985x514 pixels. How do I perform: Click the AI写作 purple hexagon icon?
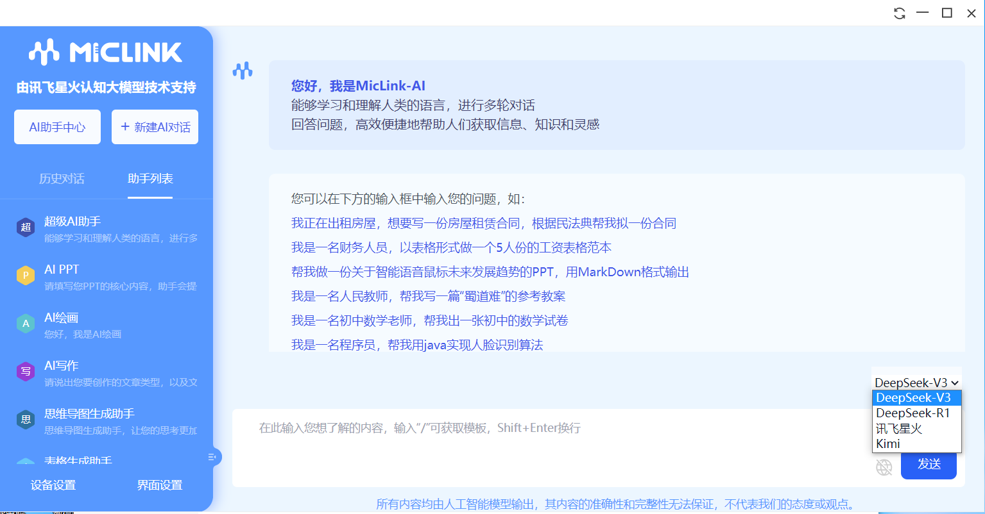point(26,371)
